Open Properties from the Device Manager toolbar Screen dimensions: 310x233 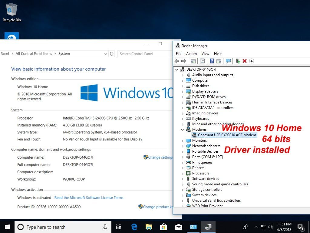tap(203, 61)
